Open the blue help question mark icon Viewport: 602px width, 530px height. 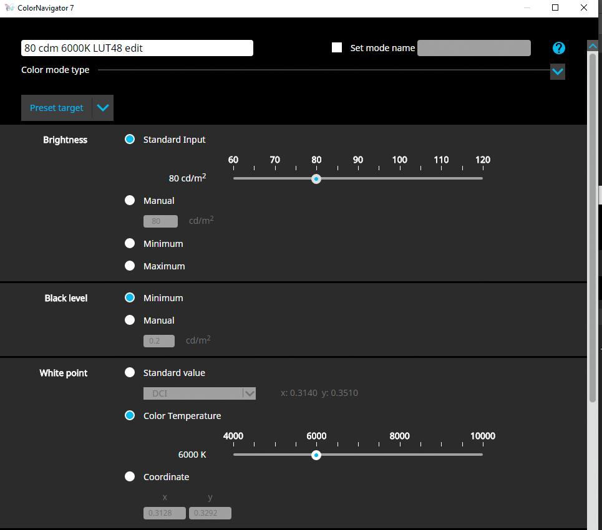click(x=558, y=48)
